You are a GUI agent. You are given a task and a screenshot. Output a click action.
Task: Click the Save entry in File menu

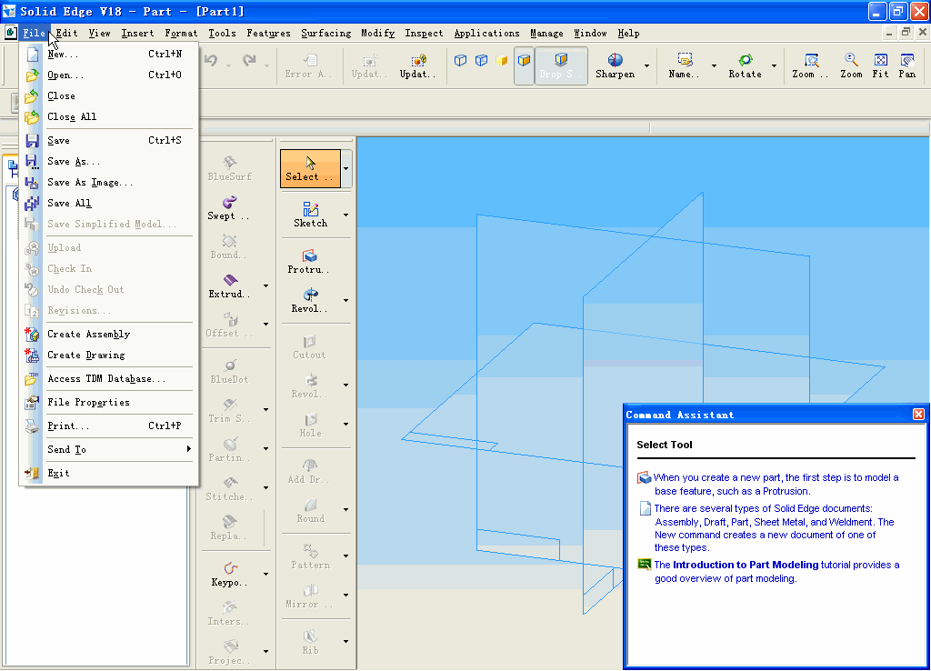[109, 141]
